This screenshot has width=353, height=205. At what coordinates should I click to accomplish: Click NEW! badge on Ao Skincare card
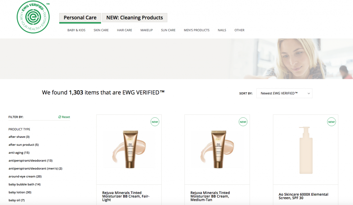point(331,122)
